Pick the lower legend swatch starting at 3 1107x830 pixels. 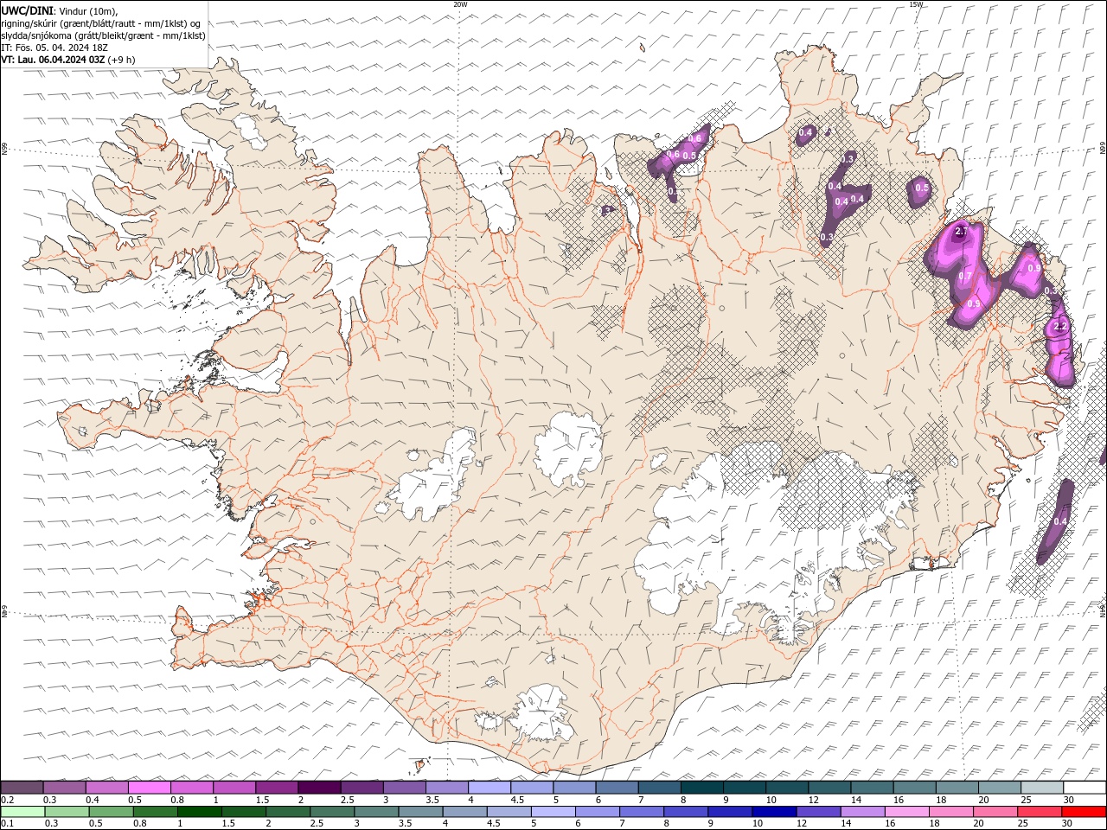(x=376, y=812)
